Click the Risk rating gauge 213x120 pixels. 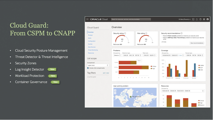coord(146,39)
